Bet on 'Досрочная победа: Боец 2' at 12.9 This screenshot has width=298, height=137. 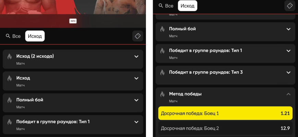(x=225, y=128)
